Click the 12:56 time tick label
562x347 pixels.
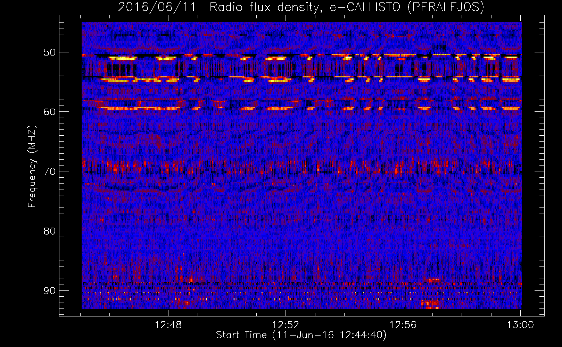403,325
